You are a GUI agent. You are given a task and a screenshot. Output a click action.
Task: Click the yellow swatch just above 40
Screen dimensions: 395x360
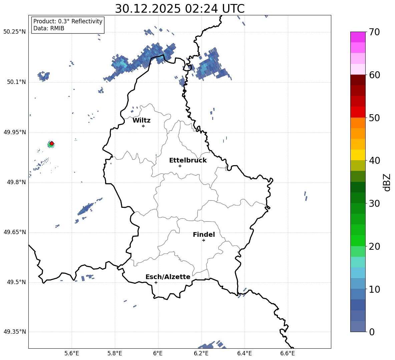click(358, 155)
